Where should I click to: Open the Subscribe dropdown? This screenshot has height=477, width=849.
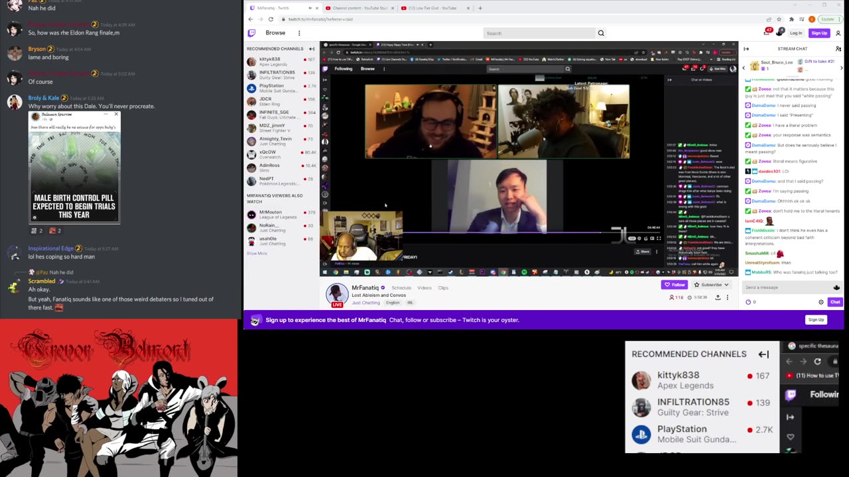[x=711, y=285]
